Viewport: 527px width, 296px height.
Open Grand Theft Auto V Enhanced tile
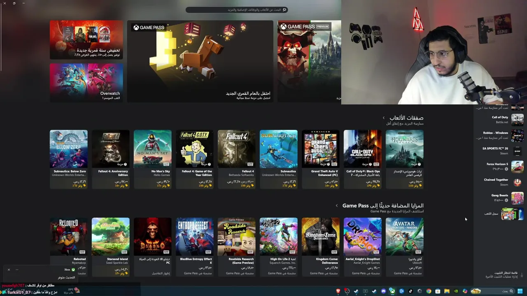pyautogui.click(x=321, y=159)
